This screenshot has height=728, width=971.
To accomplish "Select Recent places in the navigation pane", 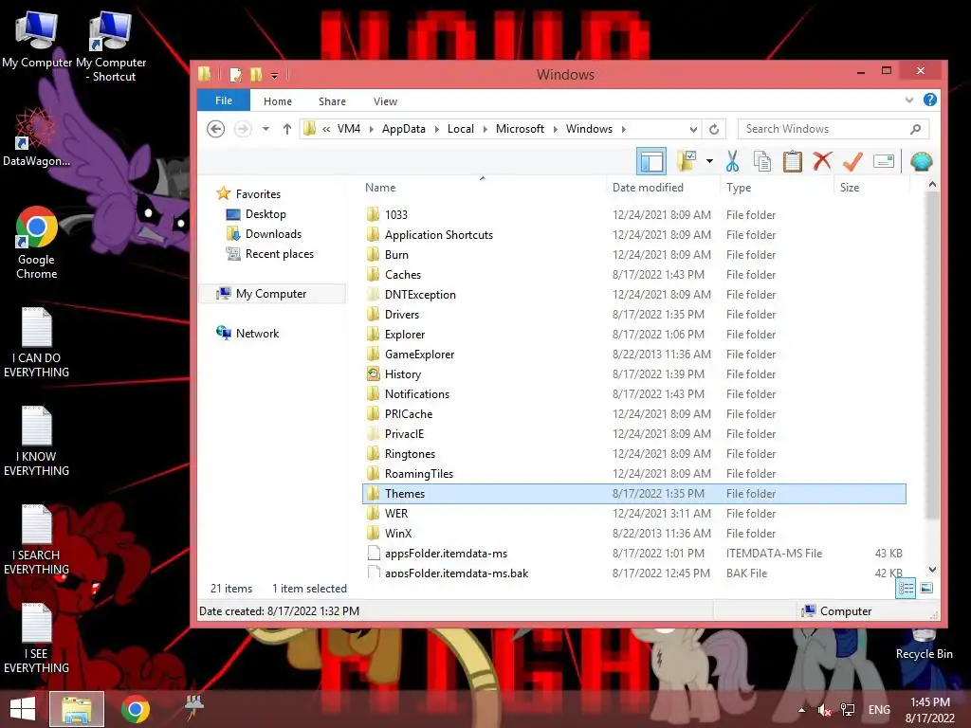I will coord(270,254).
